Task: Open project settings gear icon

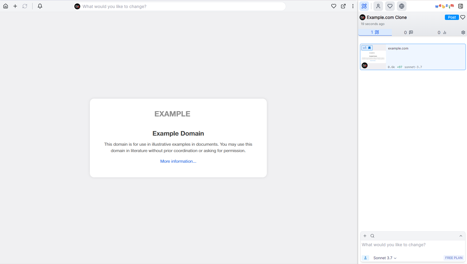Action: 463,32
